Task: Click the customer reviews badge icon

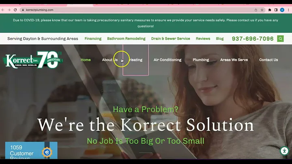Action: click(47, 152)
